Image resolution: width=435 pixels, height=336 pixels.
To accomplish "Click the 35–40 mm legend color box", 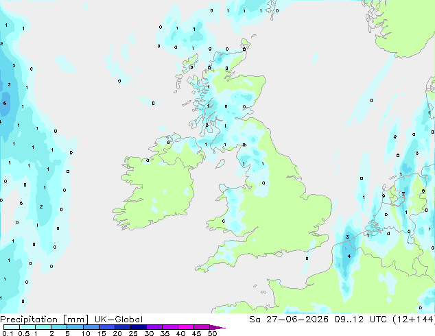I will coord(169,327).
